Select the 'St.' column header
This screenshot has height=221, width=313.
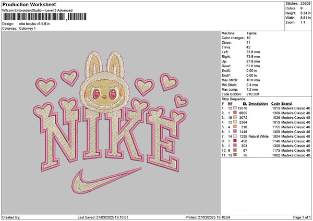pyautogui.click(x=245, y=104)
